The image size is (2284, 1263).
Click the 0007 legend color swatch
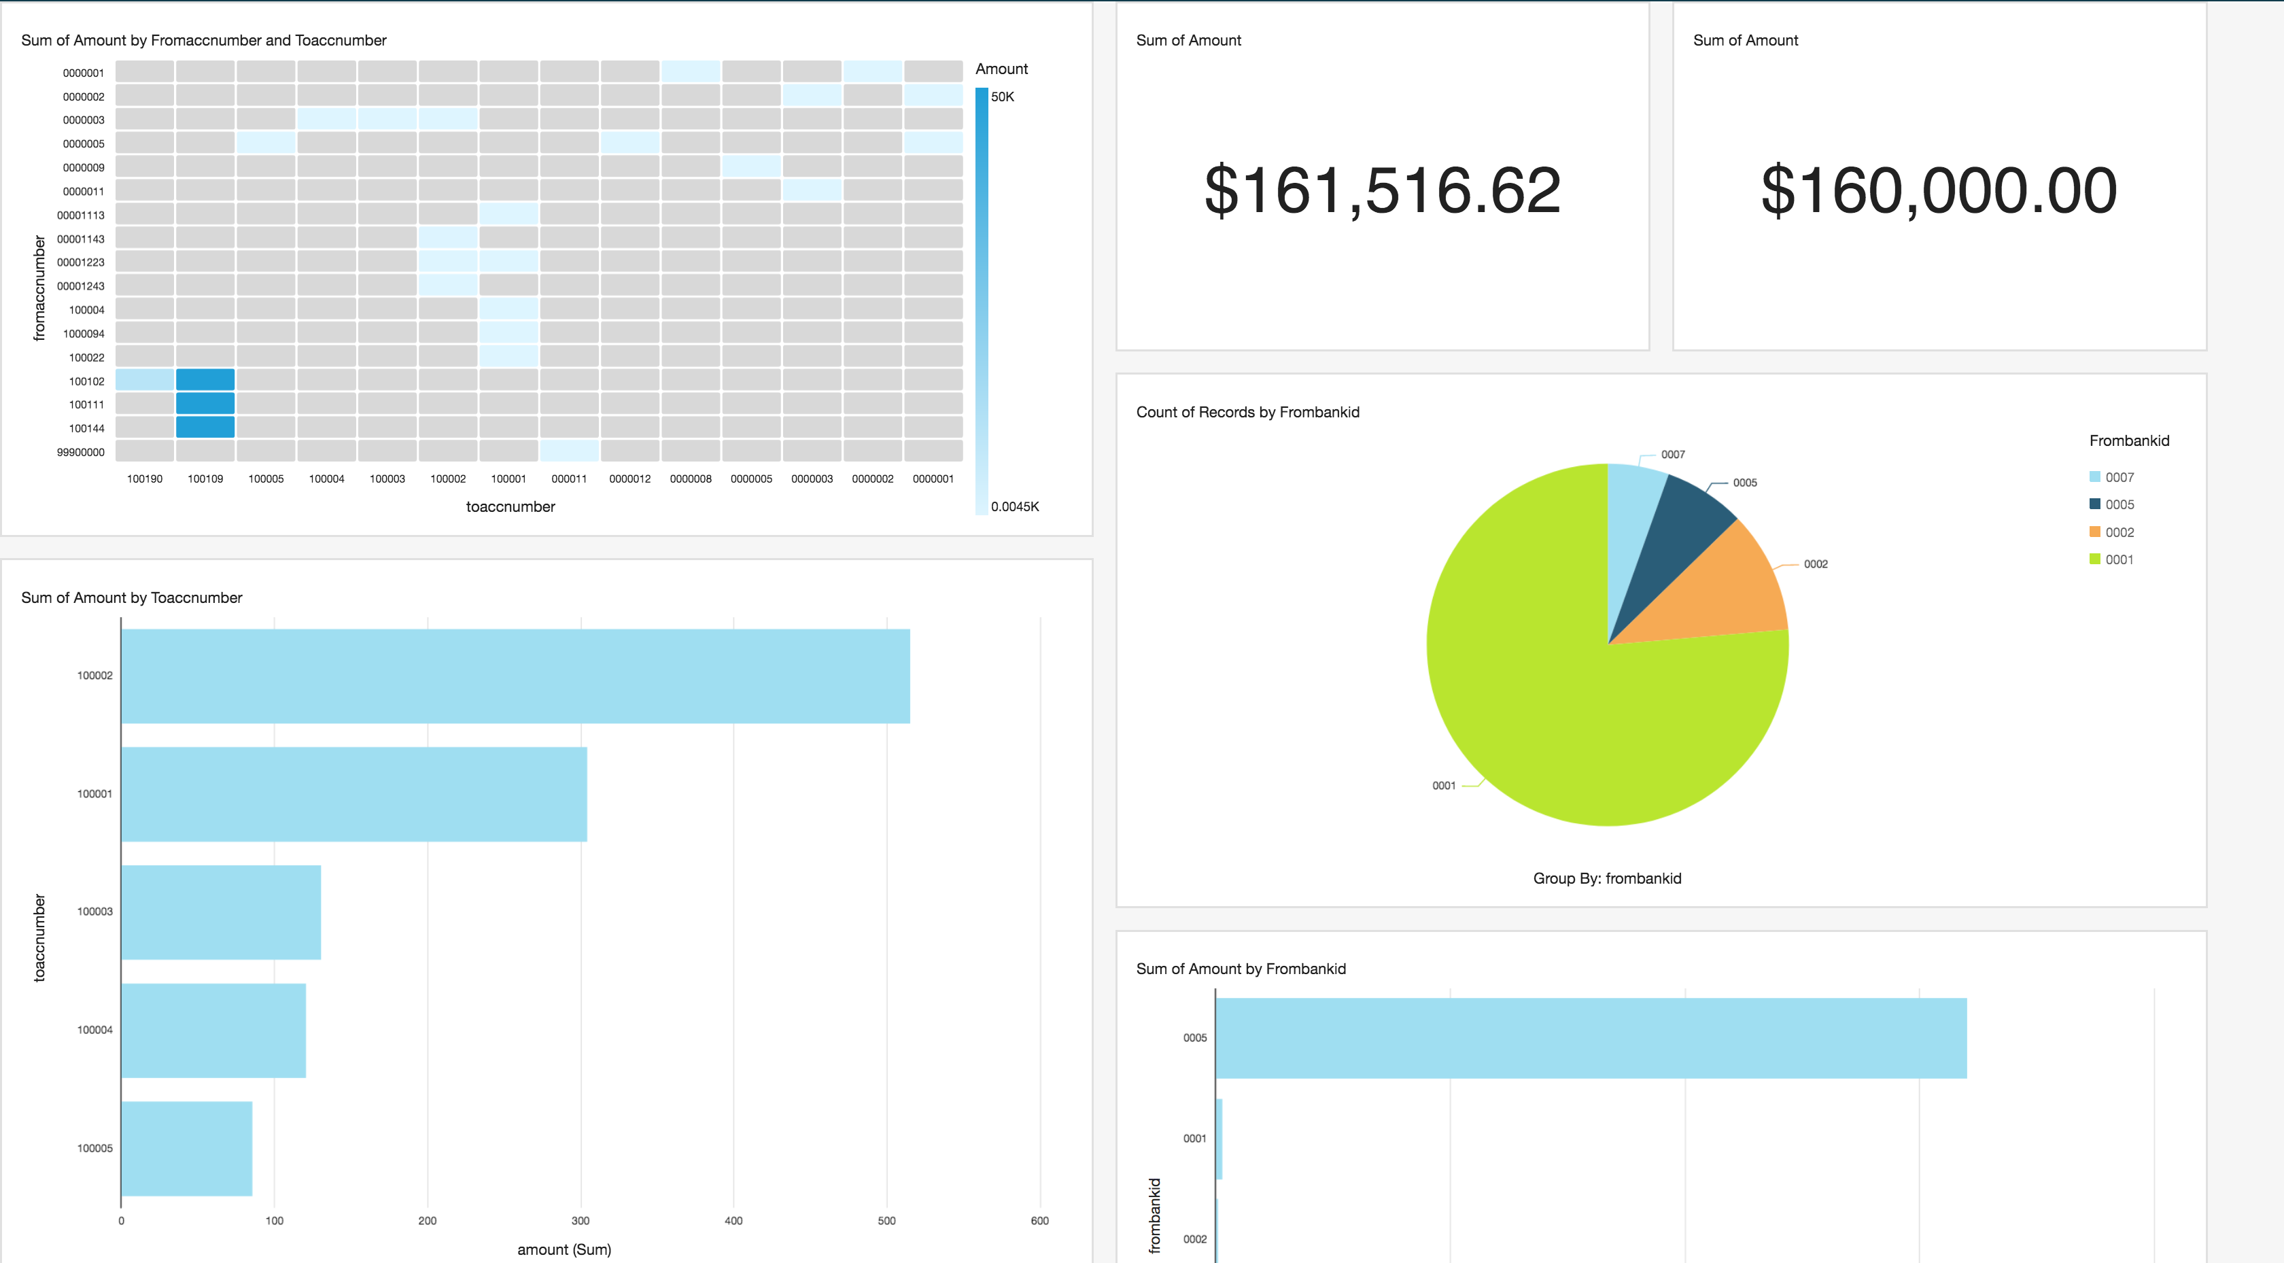pos(2094,477)
